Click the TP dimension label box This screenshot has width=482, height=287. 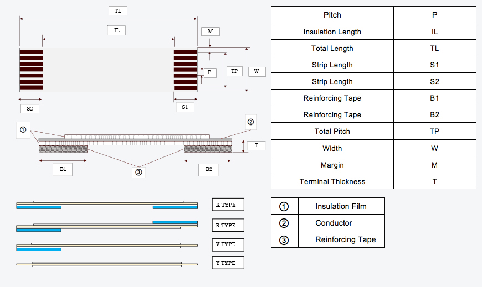tap(234, 71)
